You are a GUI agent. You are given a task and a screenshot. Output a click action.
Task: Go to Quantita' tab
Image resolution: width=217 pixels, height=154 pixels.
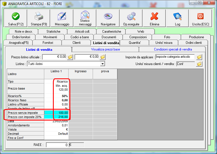click(x=135, y=43)
